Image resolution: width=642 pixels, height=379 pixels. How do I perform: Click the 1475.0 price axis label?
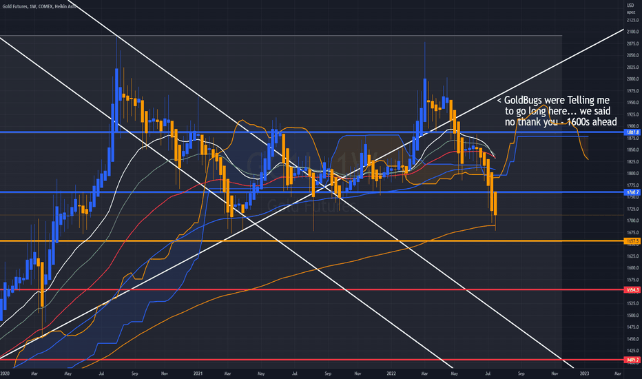coord(632,327)
